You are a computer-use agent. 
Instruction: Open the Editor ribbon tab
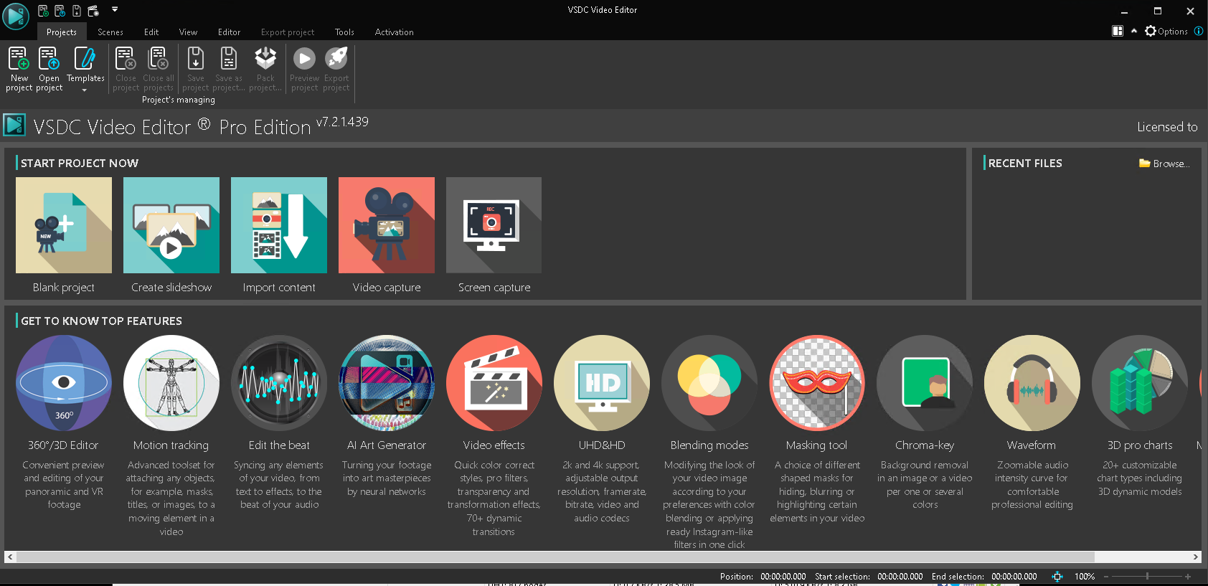coord(230,32)
